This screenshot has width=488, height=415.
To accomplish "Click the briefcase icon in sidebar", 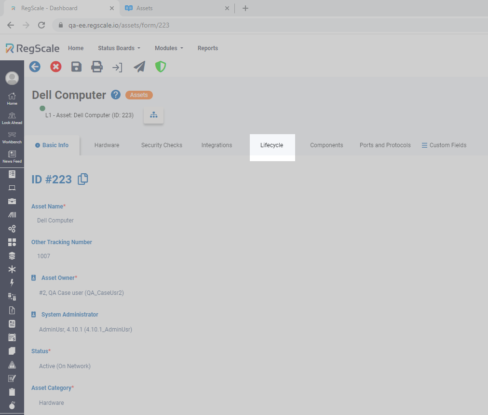I will click(12, 201).
